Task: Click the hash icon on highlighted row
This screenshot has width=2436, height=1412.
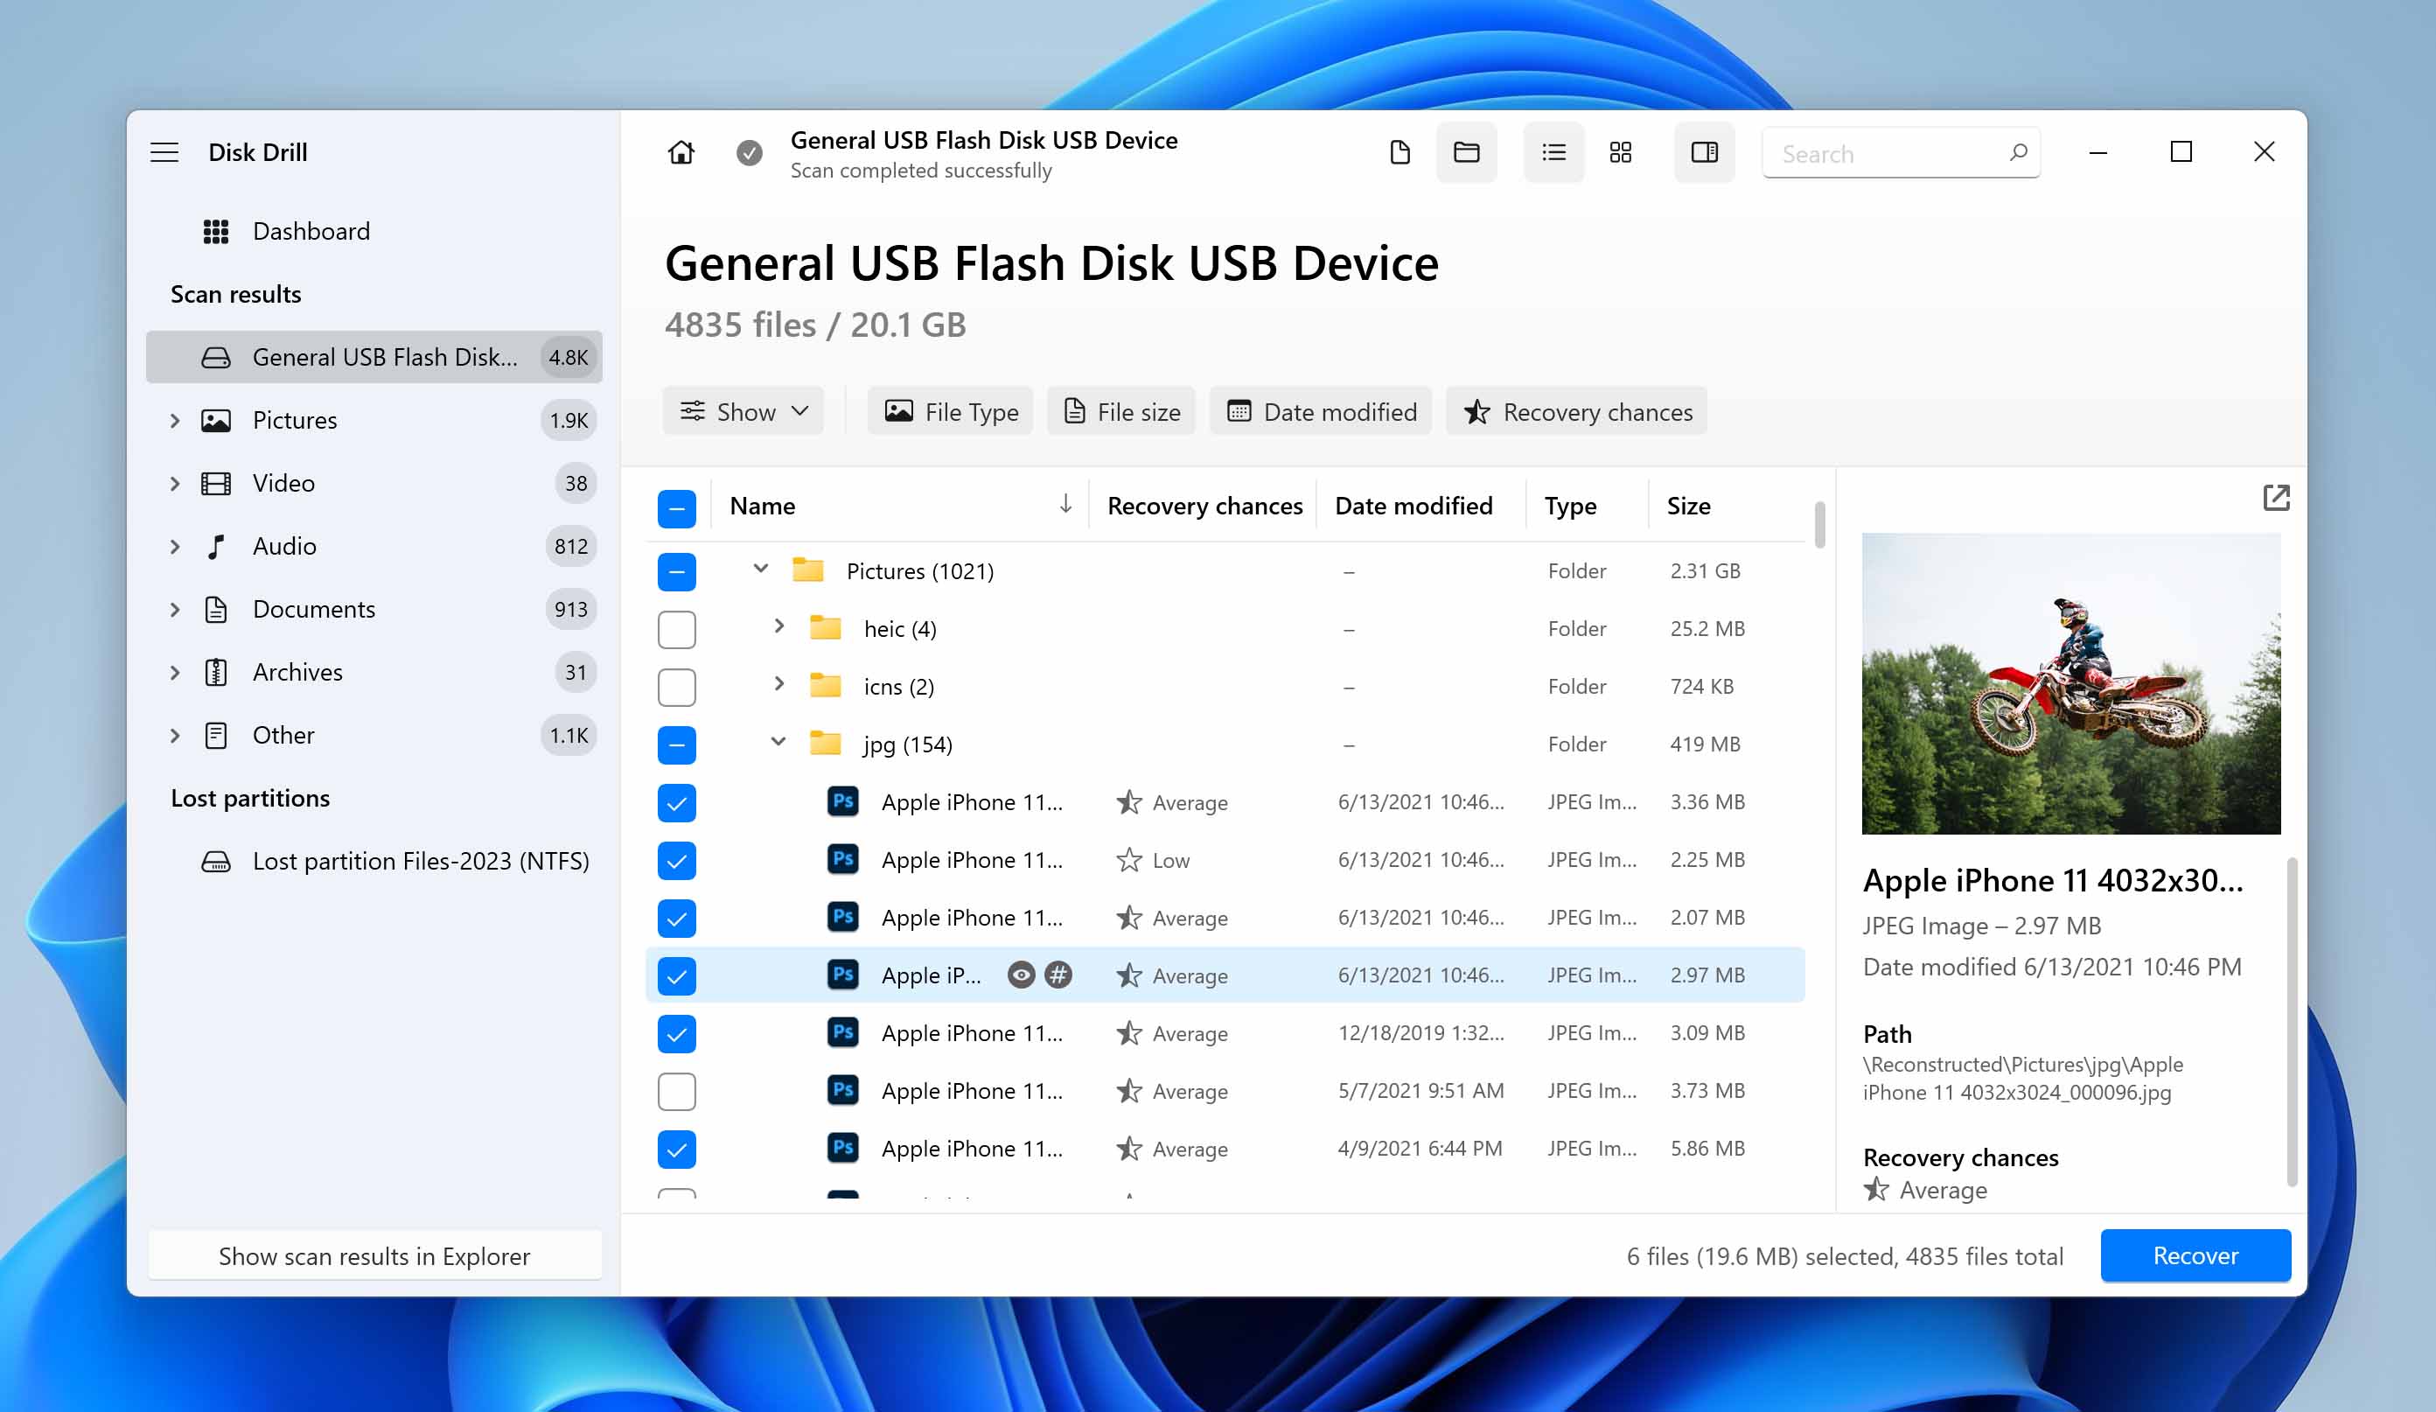Action: coord(1058,975)
